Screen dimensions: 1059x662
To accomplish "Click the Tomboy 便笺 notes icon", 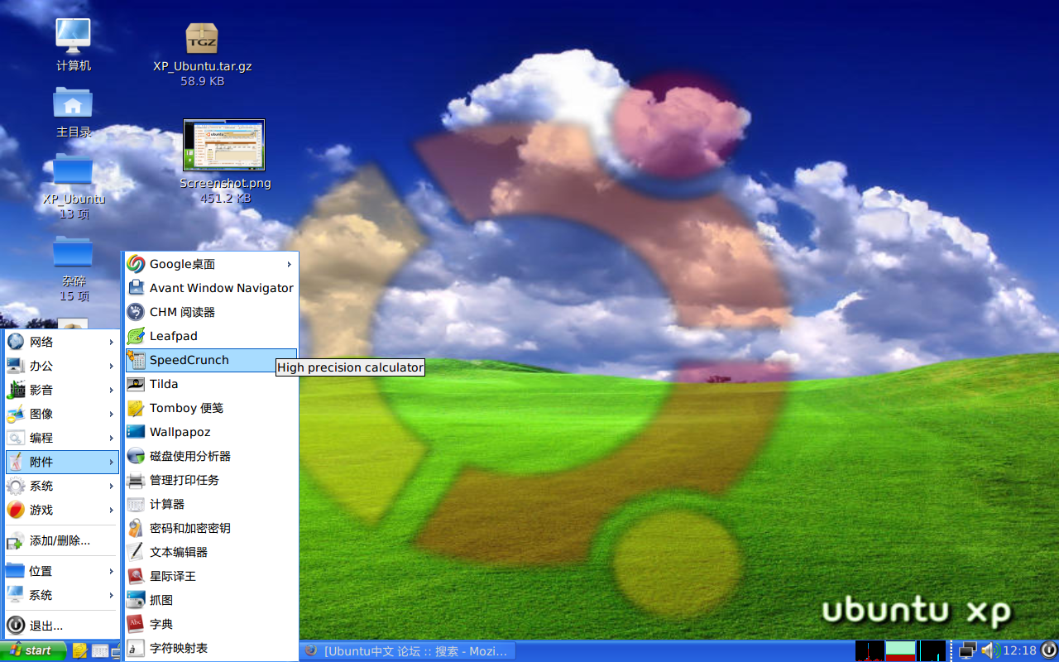I will pos(136,408).
